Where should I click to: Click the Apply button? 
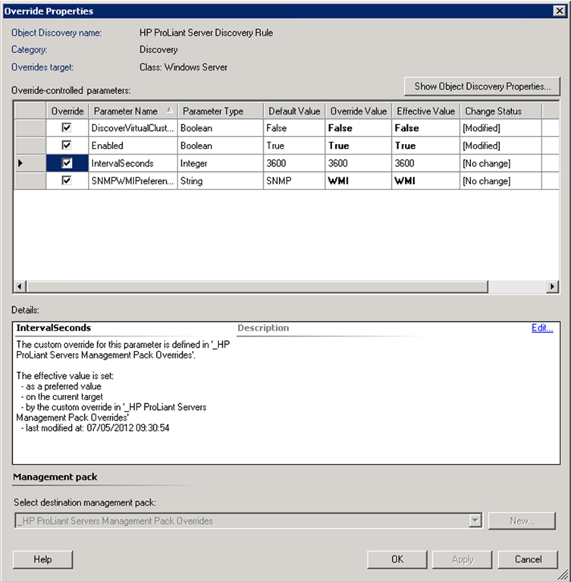click(x=463, y=559)
